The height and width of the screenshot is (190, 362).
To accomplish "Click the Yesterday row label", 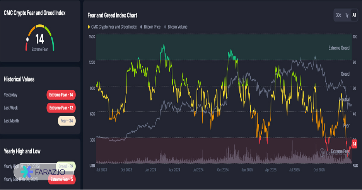I will (x=10, y=95).
